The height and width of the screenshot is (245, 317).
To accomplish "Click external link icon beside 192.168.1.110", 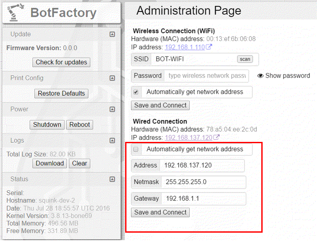I will (209, 47).
